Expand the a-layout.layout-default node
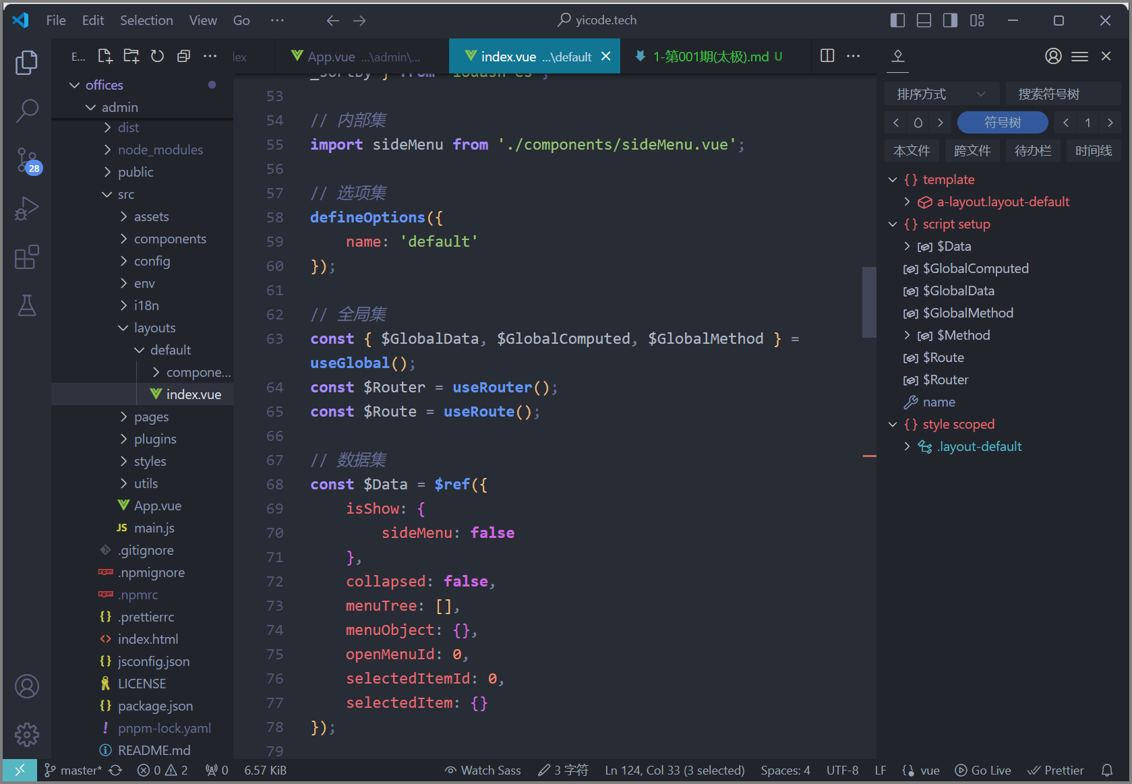Viewport: 1132px width, 784px height. 907,202
